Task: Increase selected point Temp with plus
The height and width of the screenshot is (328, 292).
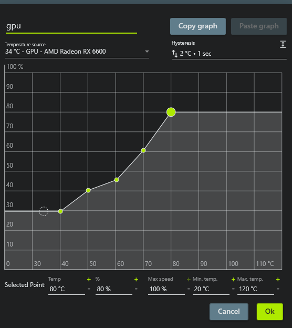Action: 89,280
